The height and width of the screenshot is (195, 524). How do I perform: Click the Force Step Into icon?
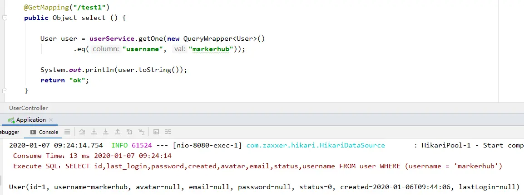click(106, 132)
